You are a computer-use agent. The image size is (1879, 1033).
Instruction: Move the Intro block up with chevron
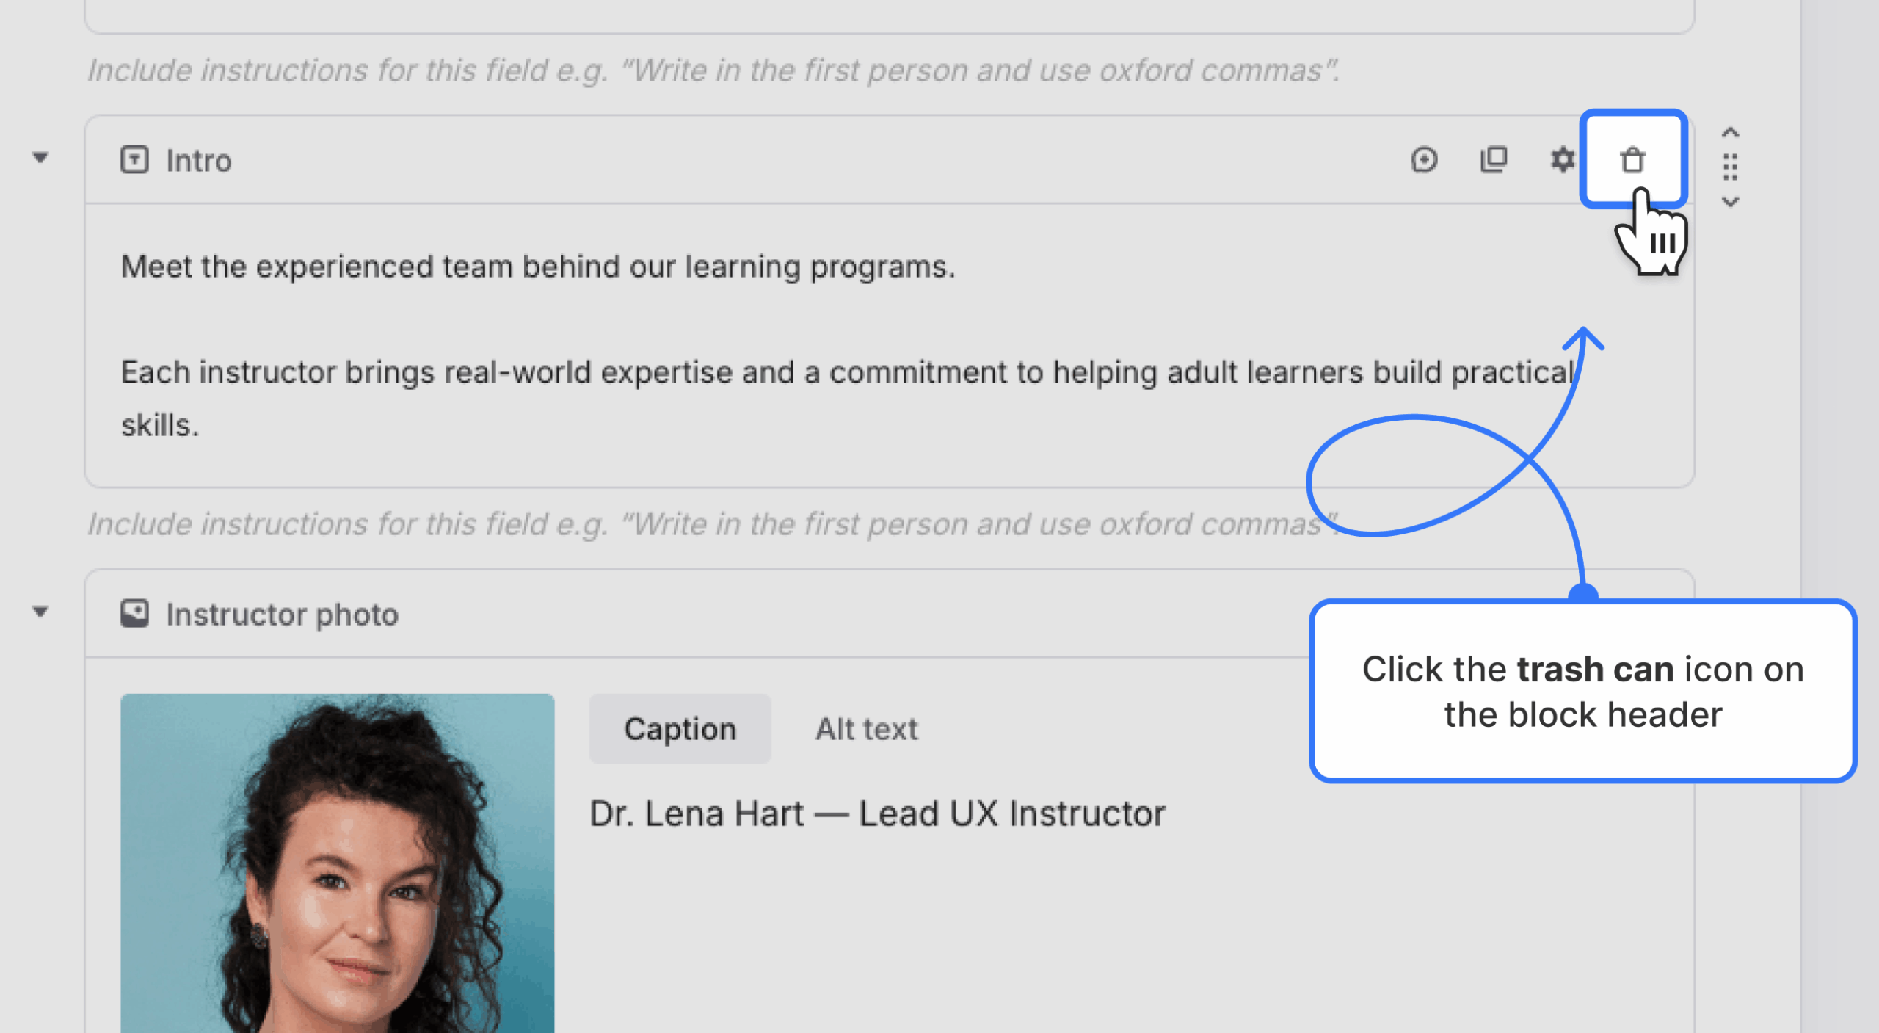click(1730, 132)
